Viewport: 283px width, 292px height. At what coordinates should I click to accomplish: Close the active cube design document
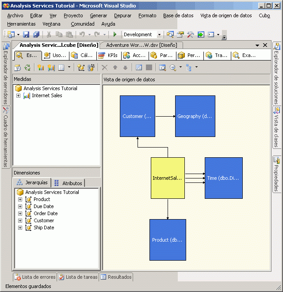265,45
